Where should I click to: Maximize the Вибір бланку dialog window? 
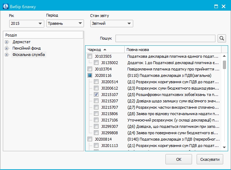[216, 6]
